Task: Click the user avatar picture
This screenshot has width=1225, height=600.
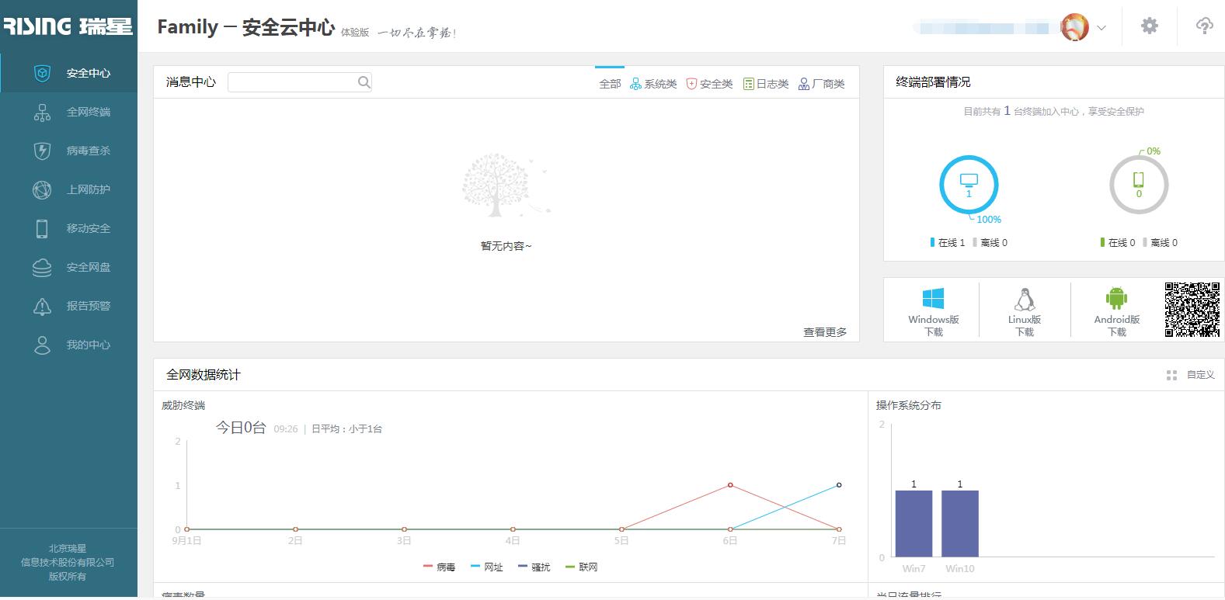Action: [1075, 27]
